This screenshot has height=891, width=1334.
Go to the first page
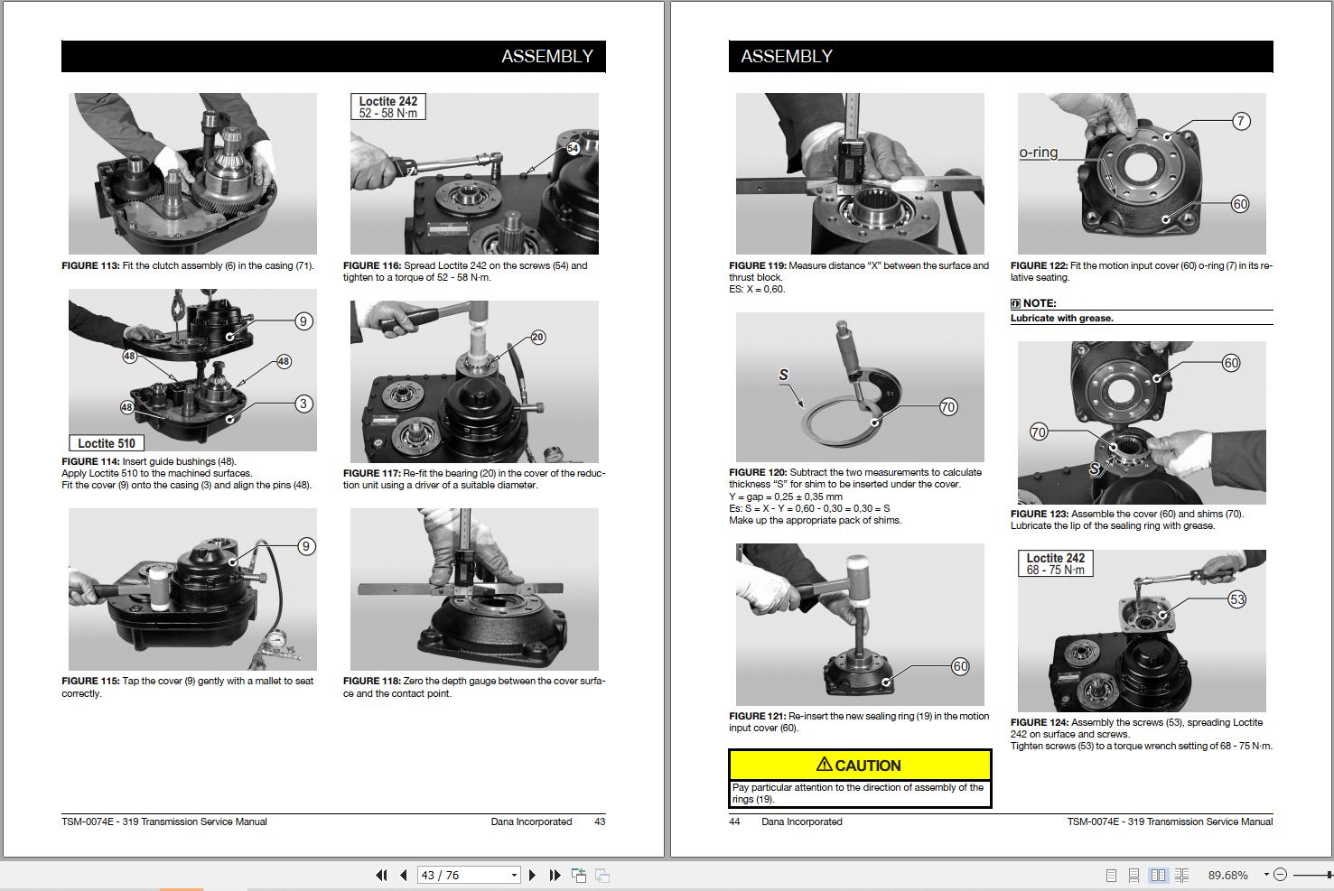381,875
